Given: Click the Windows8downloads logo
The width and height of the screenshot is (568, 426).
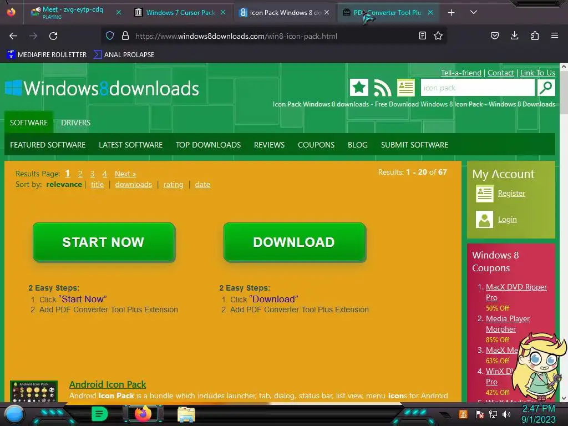Looking at the screenshot, I should click(x=102, y=88).
